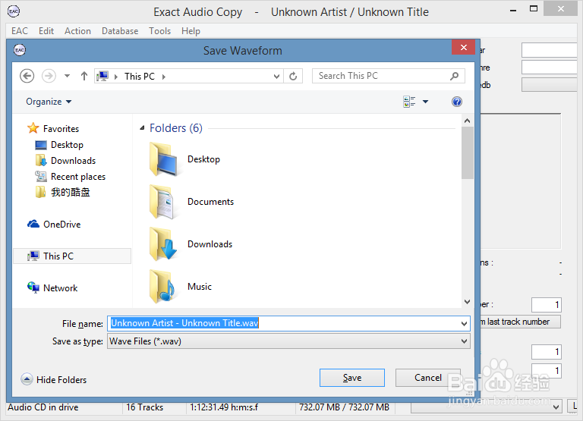Click the file list scrollbar thumb
The image size is (583, 421).
pos(468,152)
